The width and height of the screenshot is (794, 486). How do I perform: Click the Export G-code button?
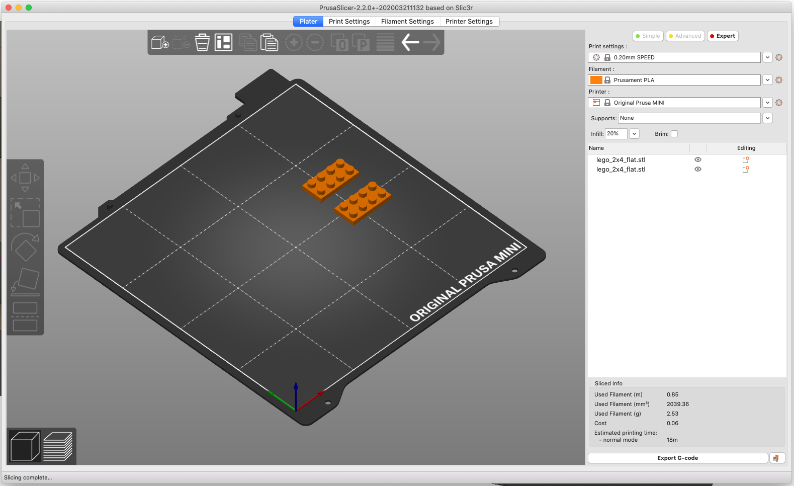[678, 458]
